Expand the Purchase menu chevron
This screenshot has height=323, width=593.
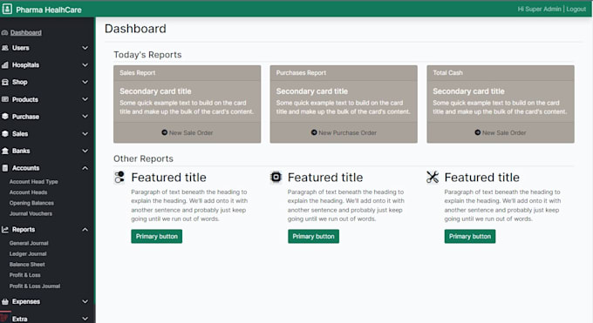(85, 117)
